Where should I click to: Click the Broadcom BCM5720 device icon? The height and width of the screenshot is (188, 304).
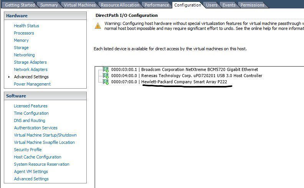click(106, 69)
